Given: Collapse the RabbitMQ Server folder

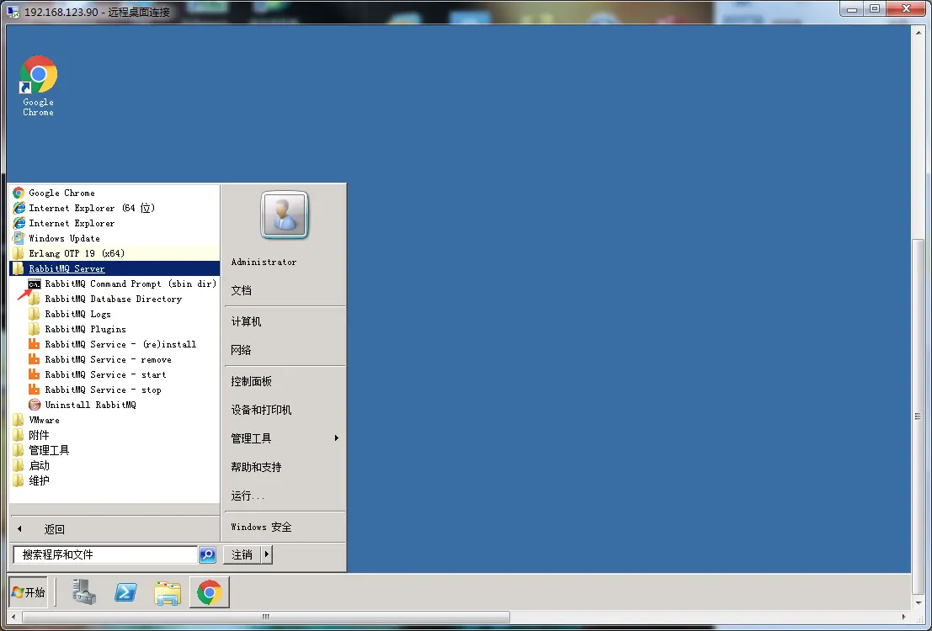Looking at the screenshot, I should [x=115, y=268].
